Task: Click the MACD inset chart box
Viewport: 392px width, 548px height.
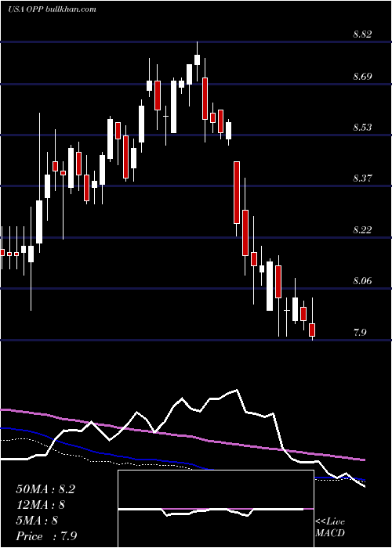Action: (x=216, y=509)
